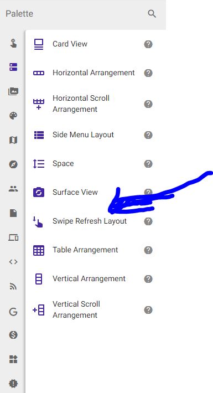Open the Extensions puzzle icon in sidebar
This screenshot has height=393, width=213.
click(13, 359)
